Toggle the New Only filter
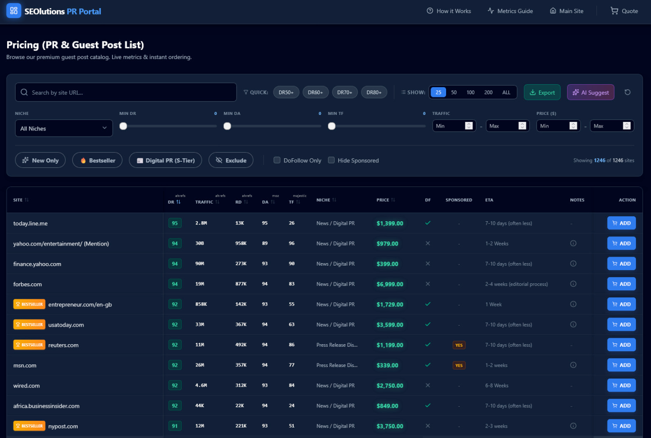The image size is (651, 438). point(40,160)
